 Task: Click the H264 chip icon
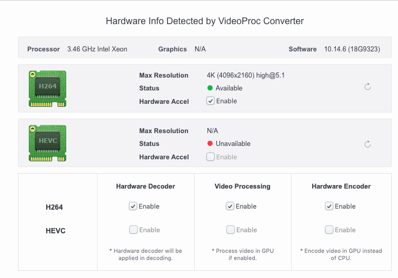[x=47, y=87]
